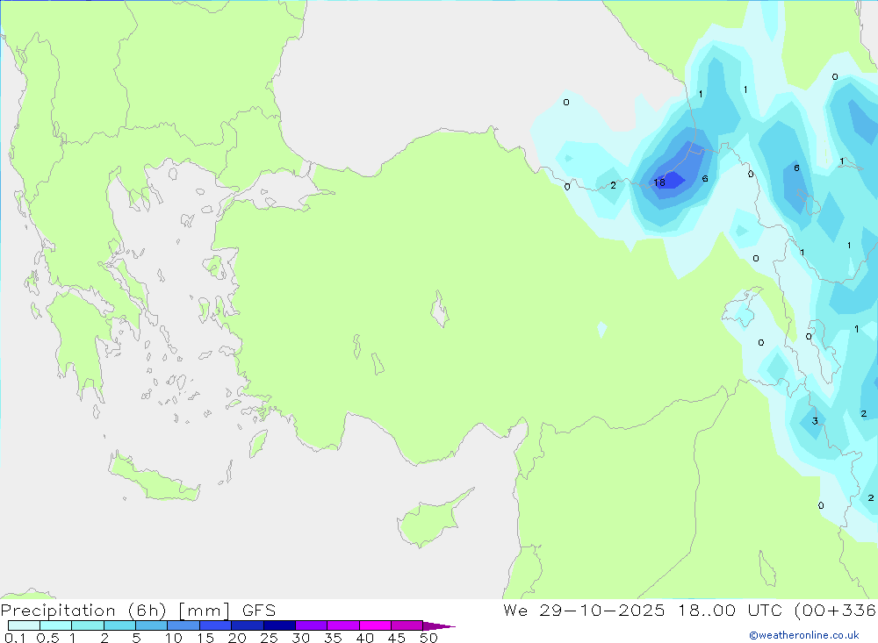Click the 10–15 mm legend color swatch
The height and width of the screenshot is (643, 878).
[x=184, y=625]
